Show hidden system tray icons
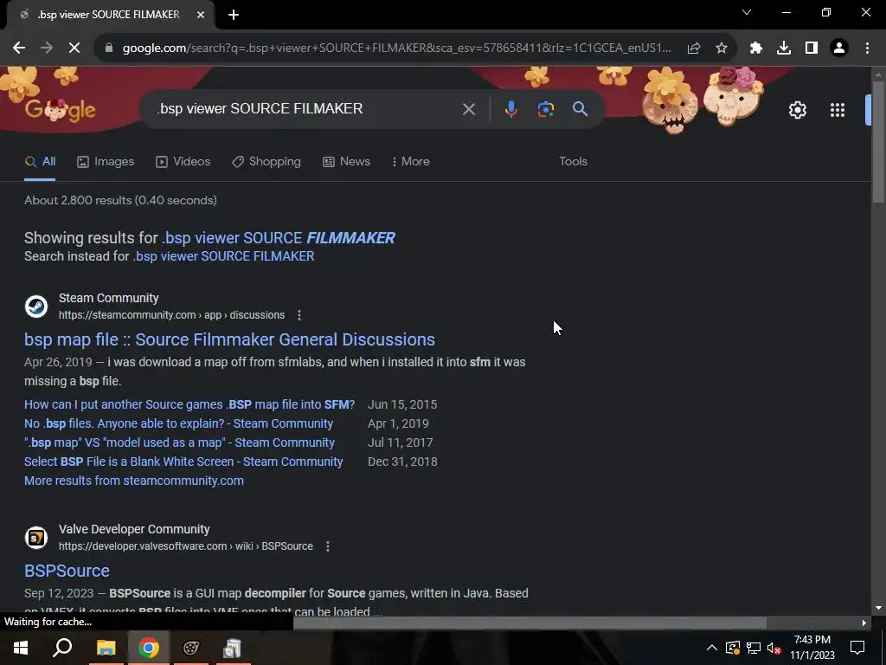Viewport: 886px width, 665px height. tap(712, 648)
